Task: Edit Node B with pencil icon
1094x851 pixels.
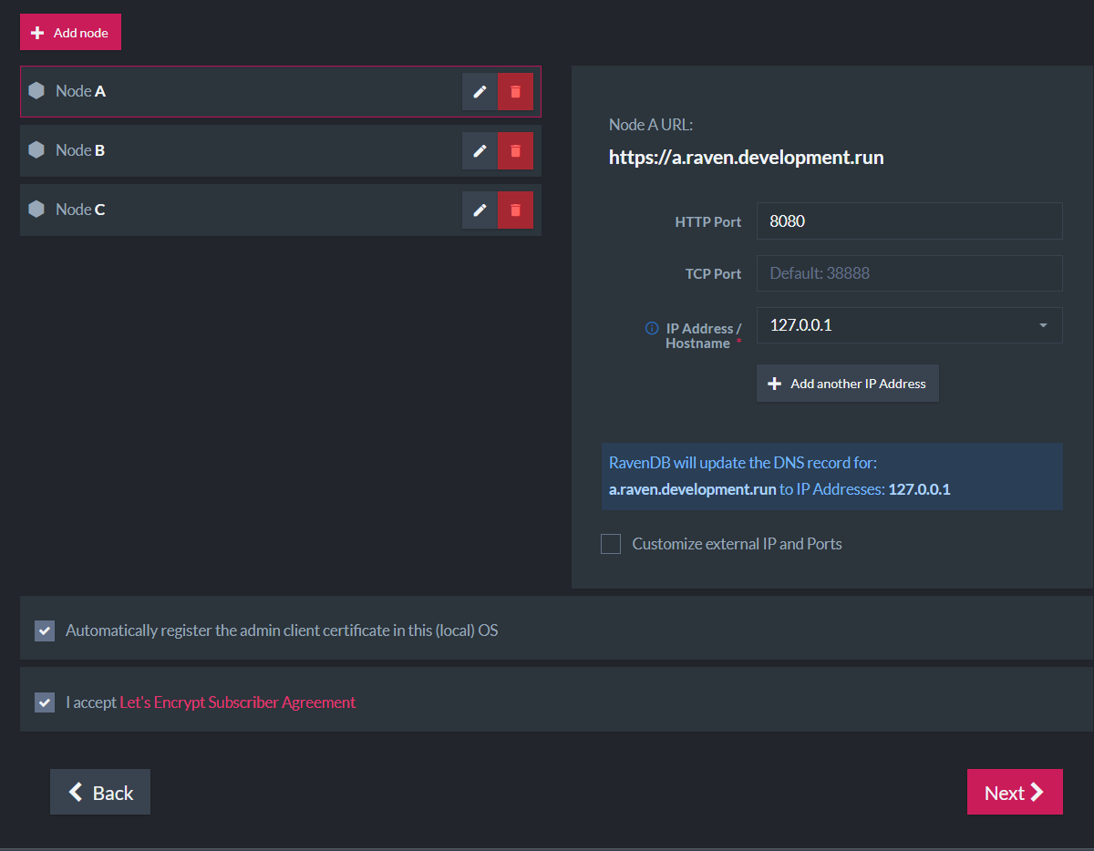Action: pos(480,150)
